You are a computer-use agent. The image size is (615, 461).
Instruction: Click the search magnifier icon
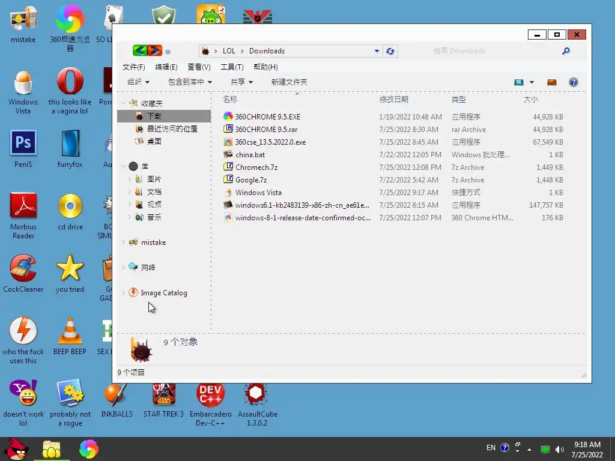(566, 51)
